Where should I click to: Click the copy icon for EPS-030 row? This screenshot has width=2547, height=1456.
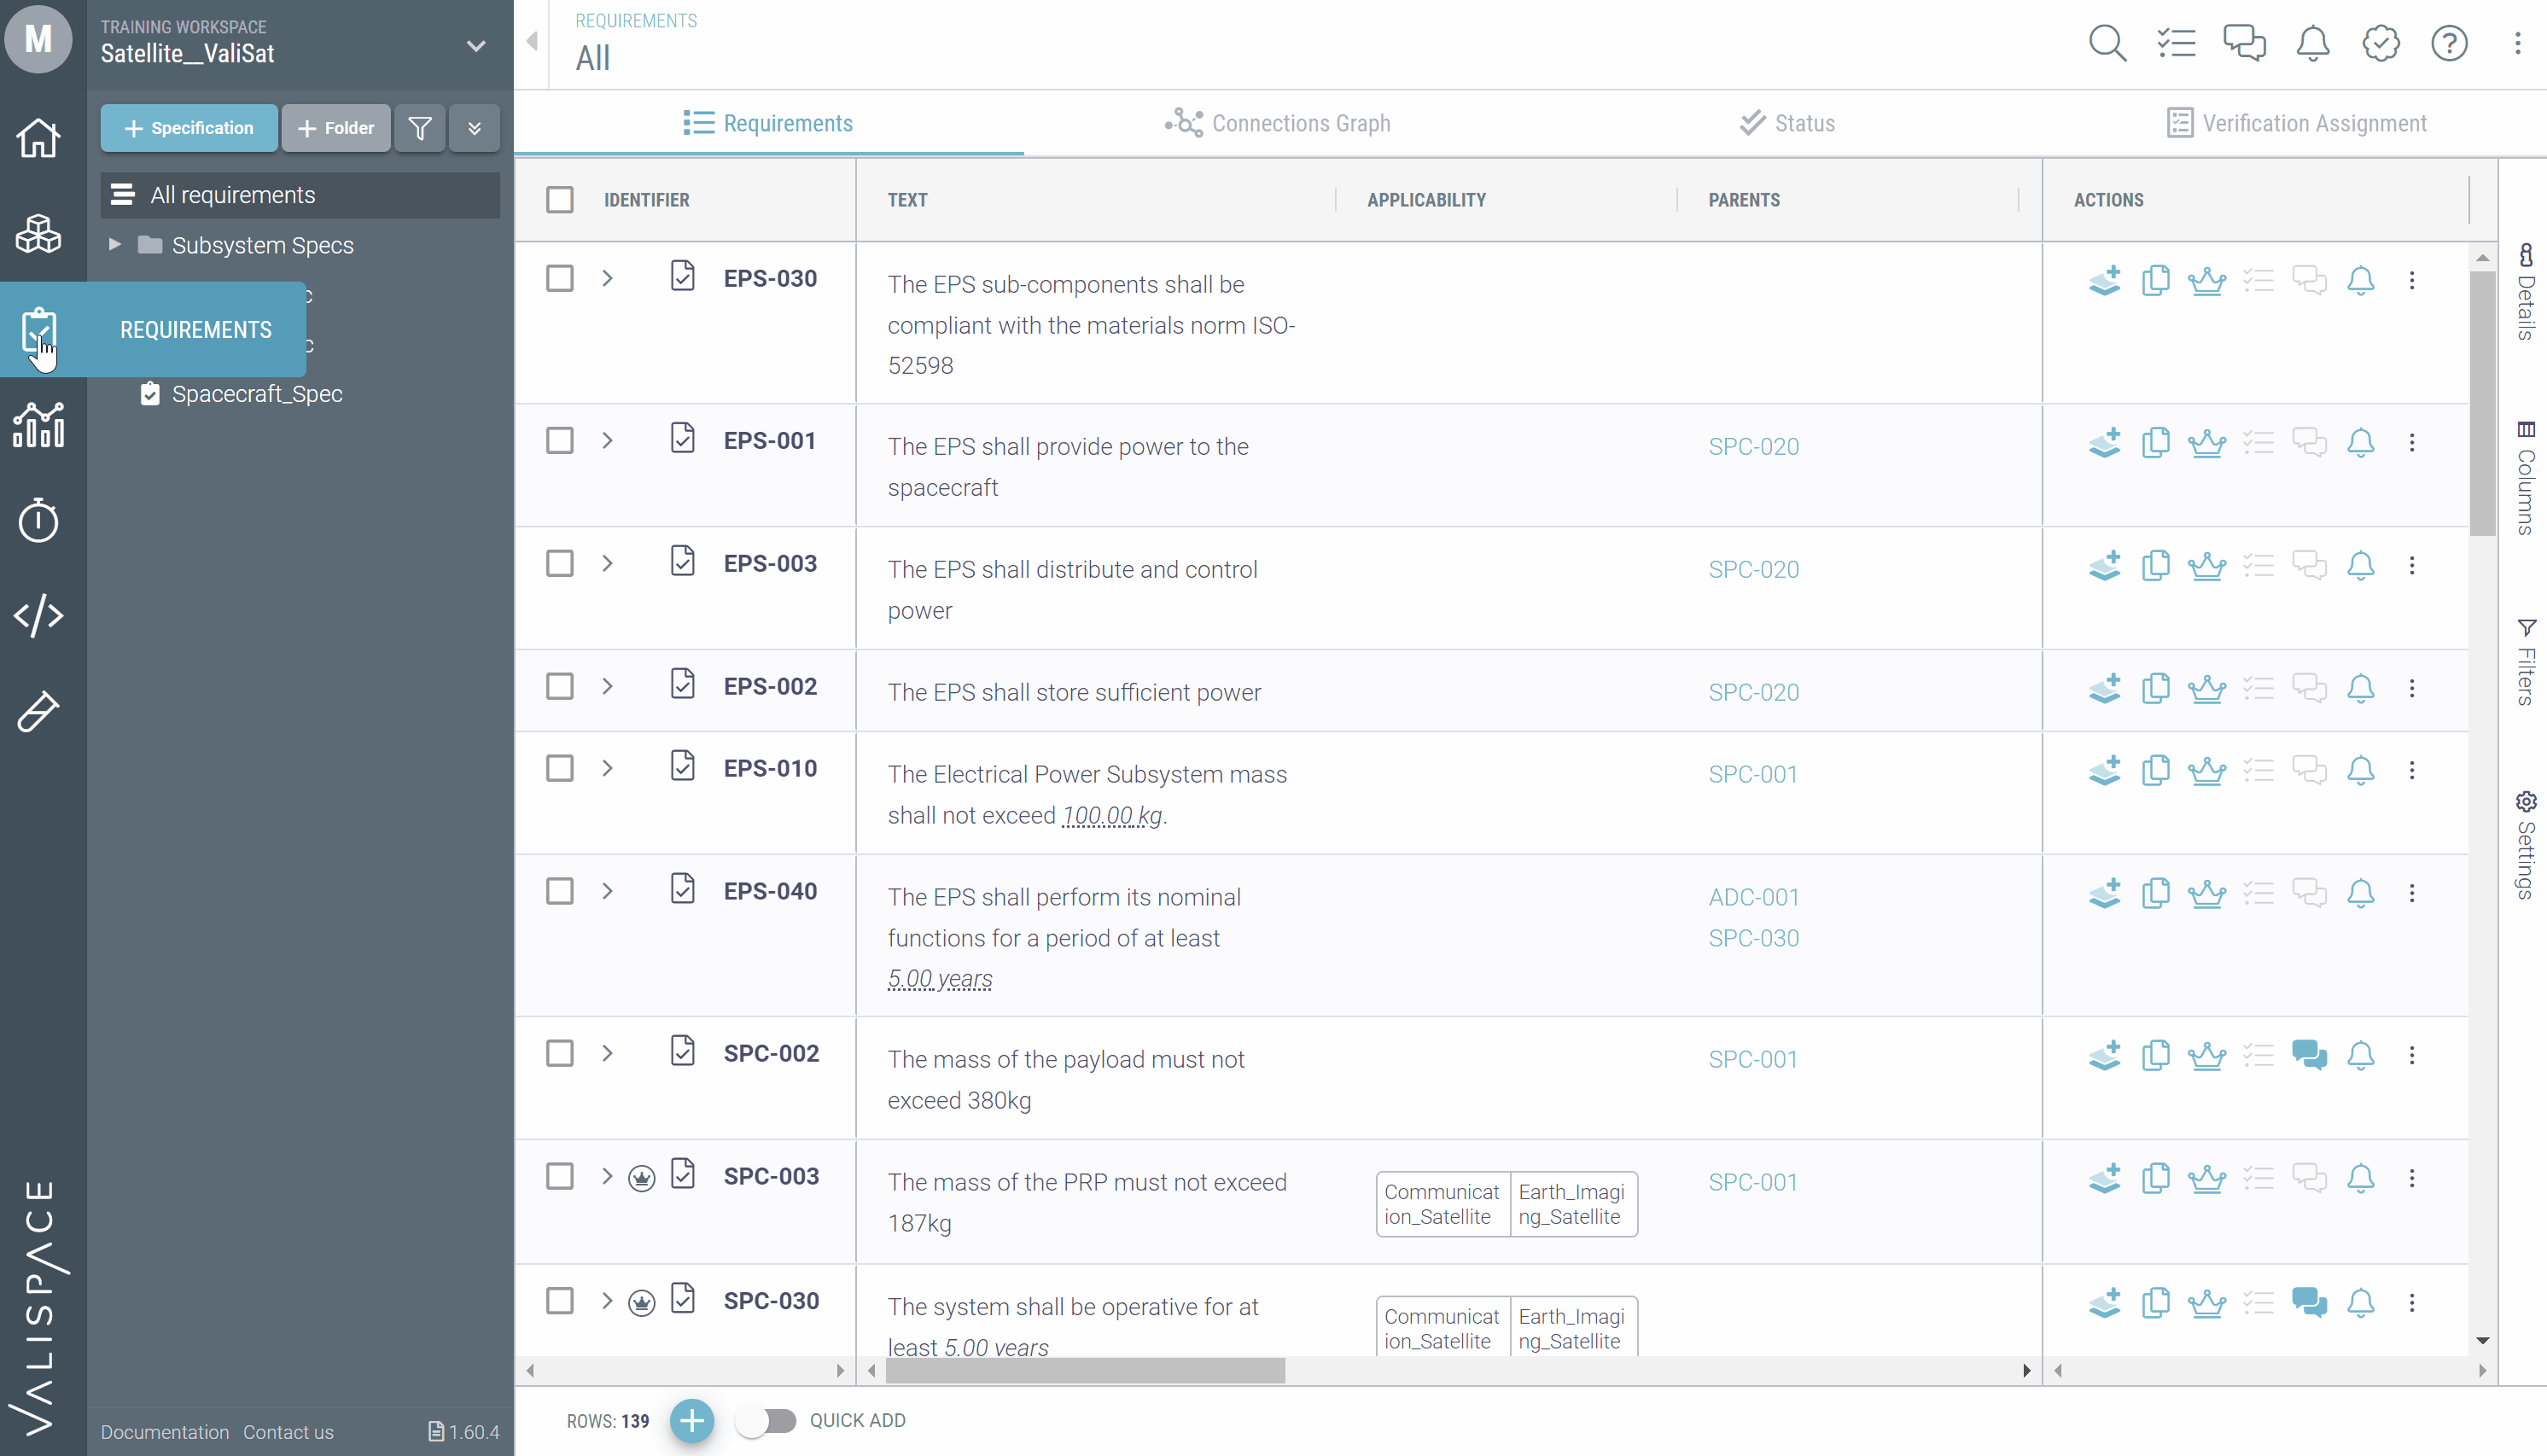[2155, 280]
